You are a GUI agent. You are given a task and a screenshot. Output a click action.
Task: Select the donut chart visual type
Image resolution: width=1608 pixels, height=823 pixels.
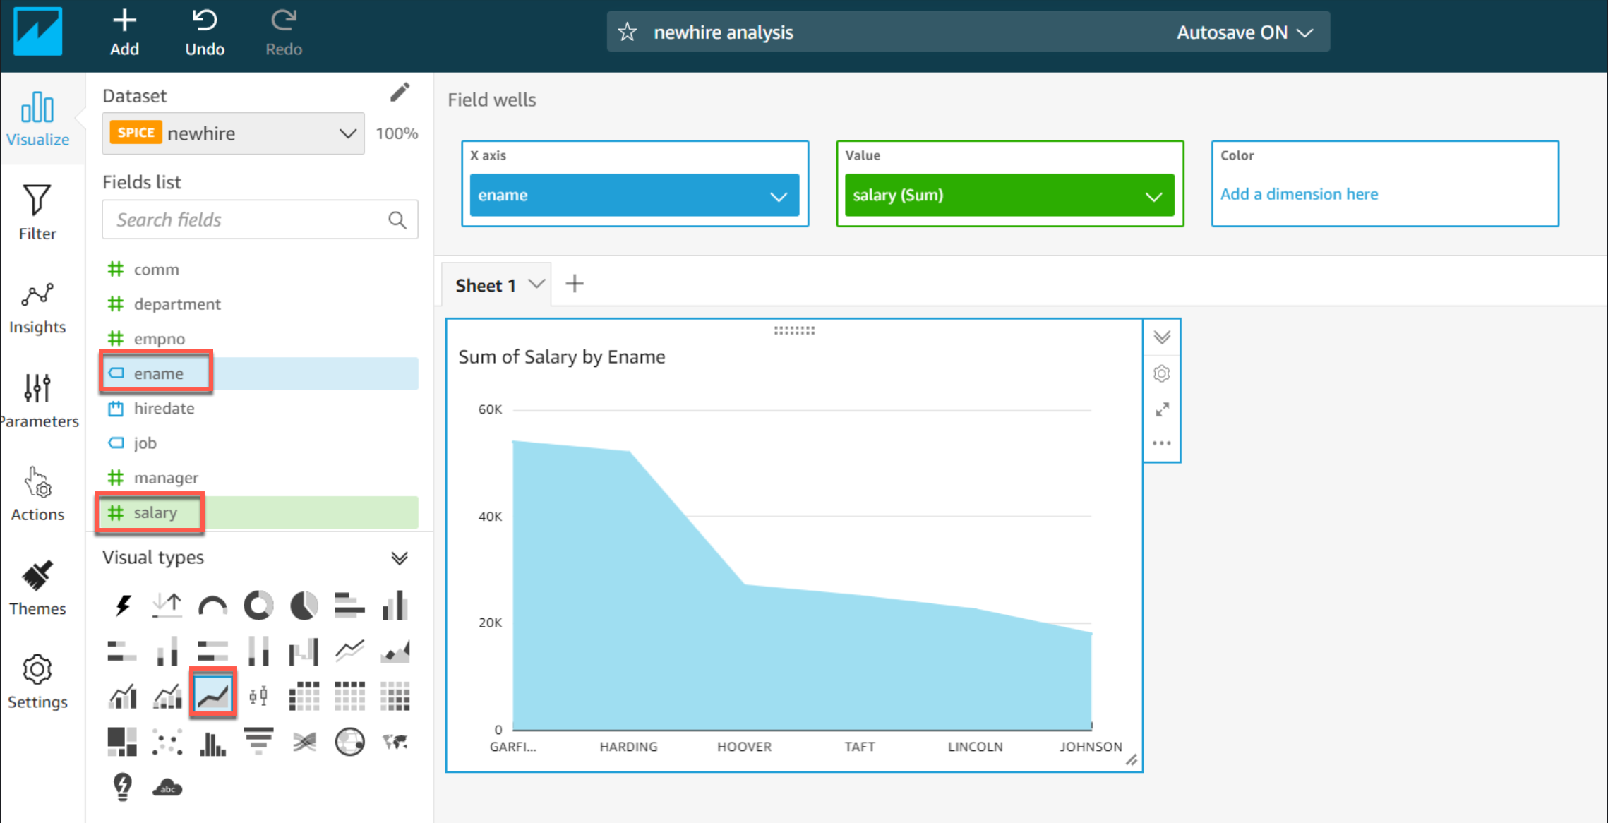(x=258, y=606)
